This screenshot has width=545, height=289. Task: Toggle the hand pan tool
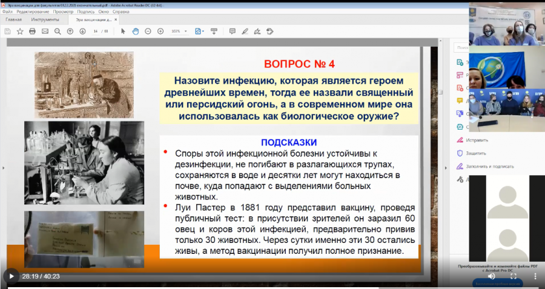click(135, 32)
